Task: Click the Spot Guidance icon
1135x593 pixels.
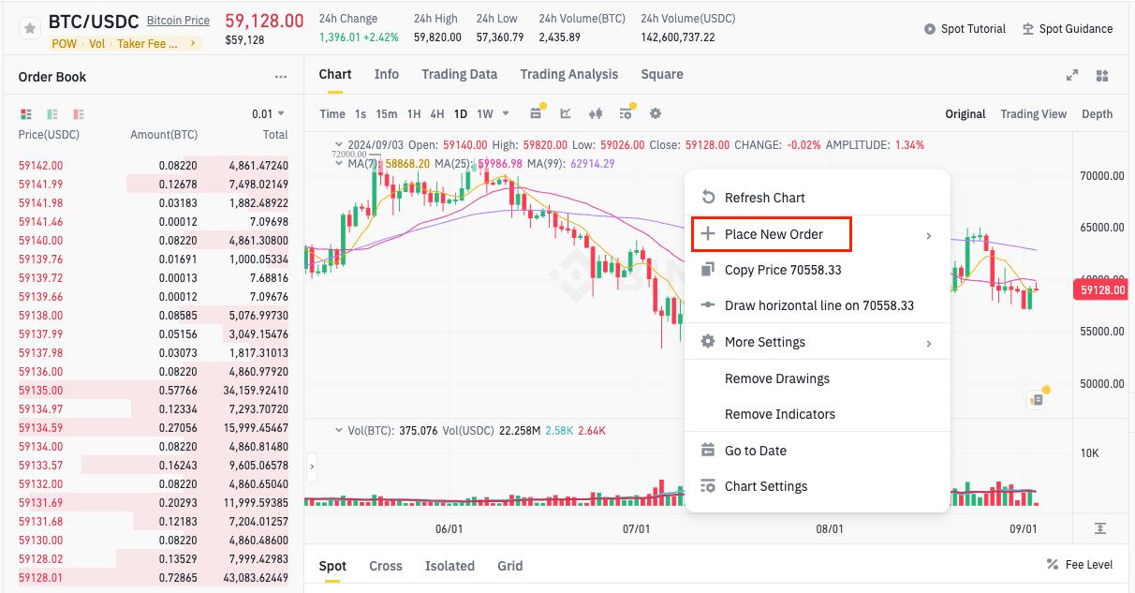Action: coord(1028,29)
